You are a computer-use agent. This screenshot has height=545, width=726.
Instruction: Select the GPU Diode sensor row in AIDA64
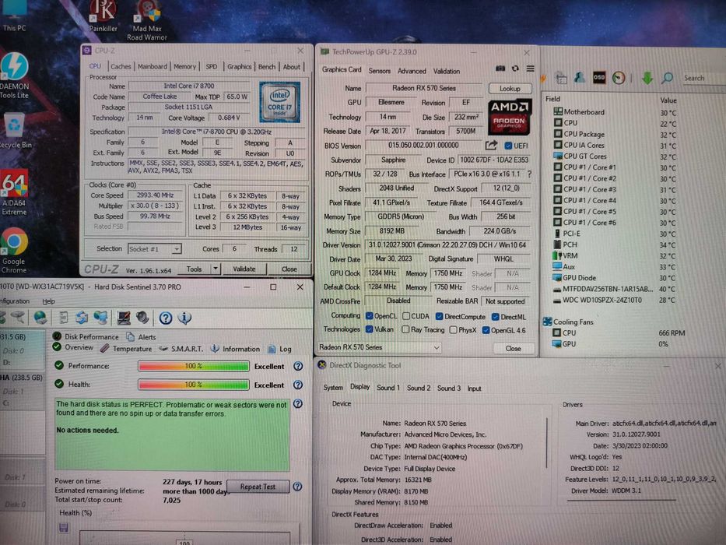click(x=616, y=278)
